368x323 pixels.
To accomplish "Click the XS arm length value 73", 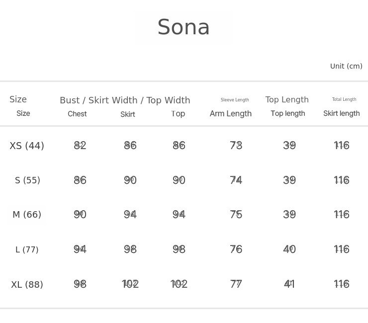I will coord(236,145).
